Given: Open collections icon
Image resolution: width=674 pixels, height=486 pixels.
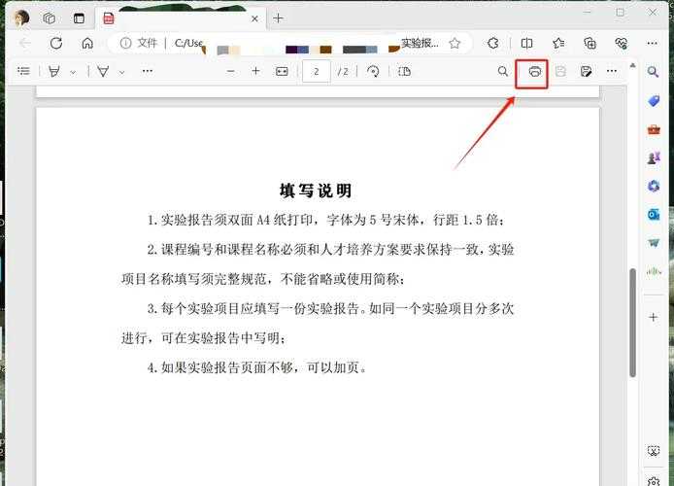Looking at the screenshot, I should [x=590, y=43].
